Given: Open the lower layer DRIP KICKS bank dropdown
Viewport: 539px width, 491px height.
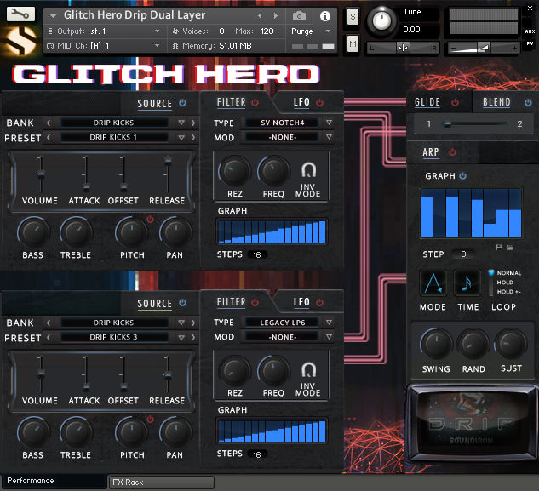Looking at the screenshot, I should (181, 323).
